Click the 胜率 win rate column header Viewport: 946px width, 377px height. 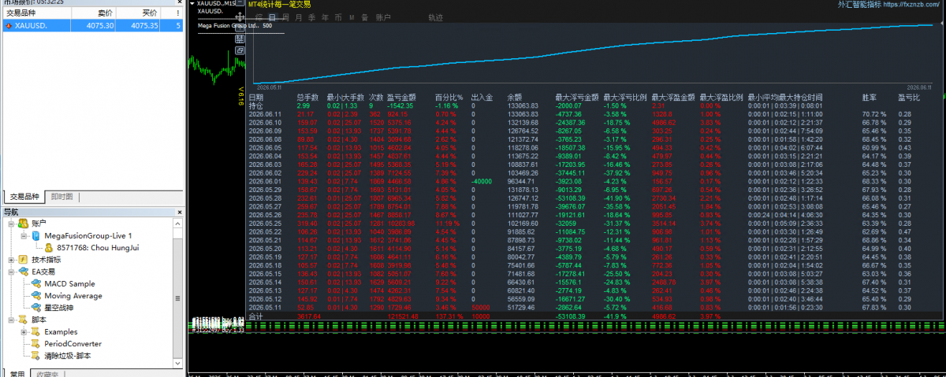[869, 98]
